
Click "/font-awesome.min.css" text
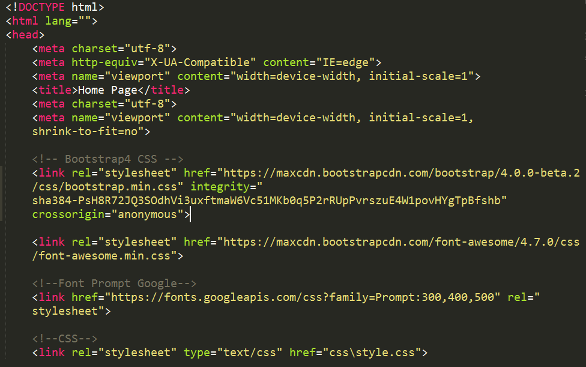pyautogui.click(x=101, y=256)
